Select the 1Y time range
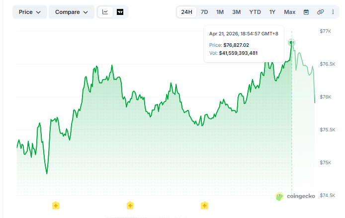Image resolution: width=345 pixels, height=218 pixels. click(272, 12)
